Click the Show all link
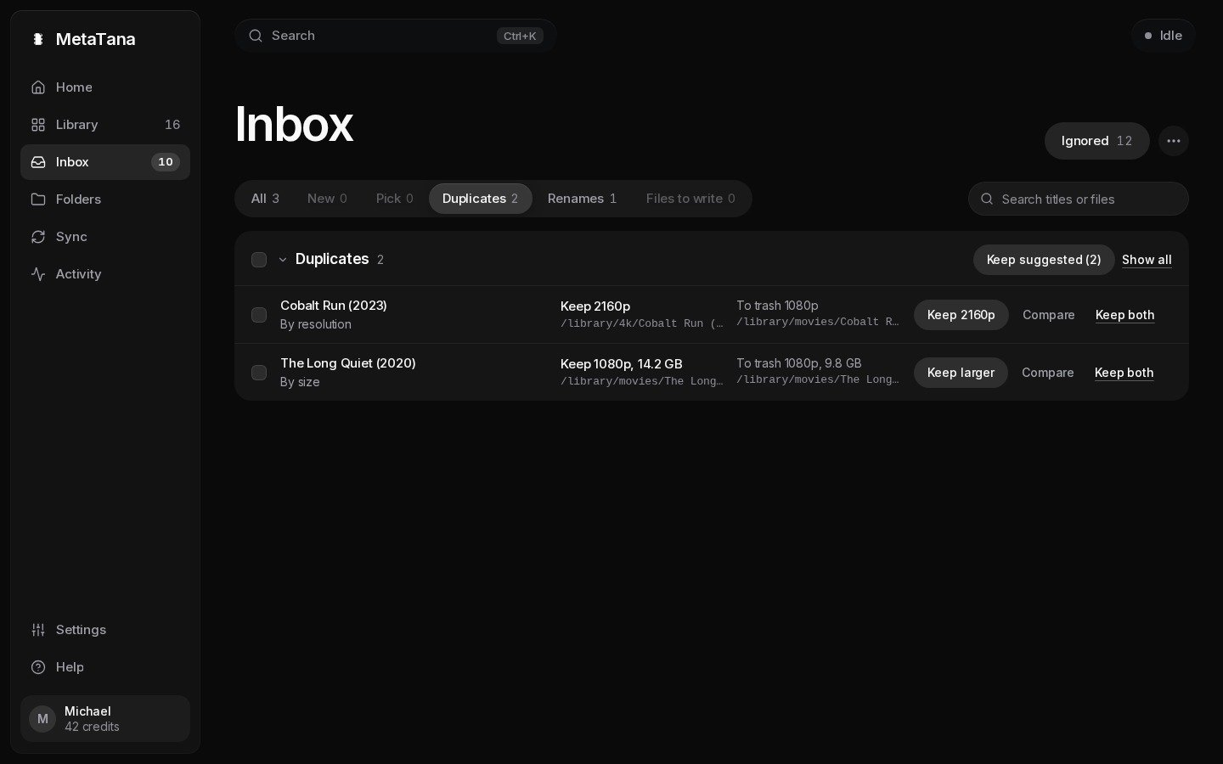Image resolution: width=1223 pixels, height=764 pixels. (1147, 260)
